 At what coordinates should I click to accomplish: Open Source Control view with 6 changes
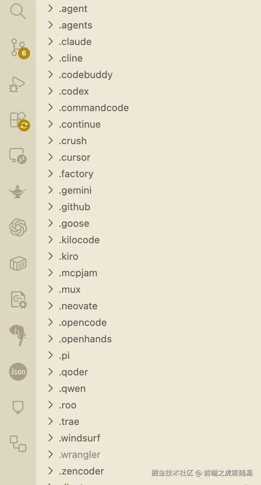coord(18,48)
